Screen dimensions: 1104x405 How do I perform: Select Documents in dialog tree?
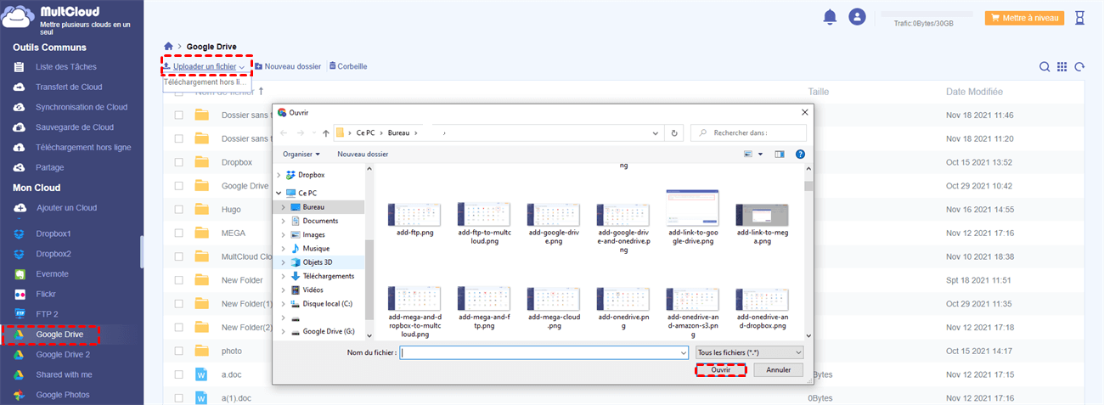click(320, 221)
